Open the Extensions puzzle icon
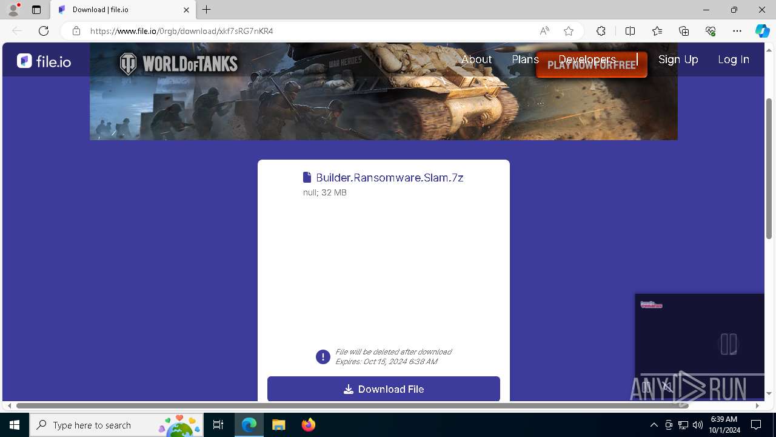Viewport: 776px width, 437px height. (x=601, y=31)
